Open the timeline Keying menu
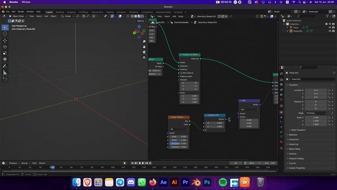This screenshot has height=190, width=337. [25, 163]
